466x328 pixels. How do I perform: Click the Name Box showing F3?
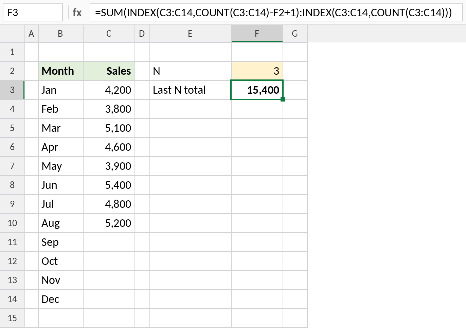click(33, 13)
